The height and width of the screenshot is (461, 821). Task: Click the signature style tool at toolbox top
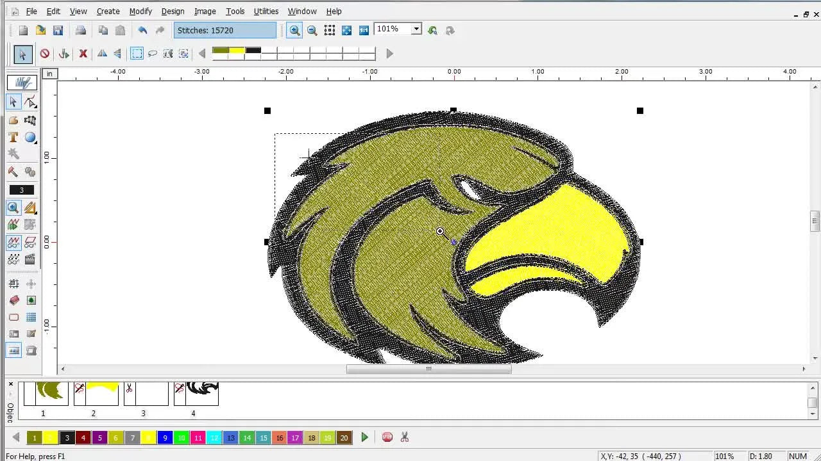tap(22, 83)
